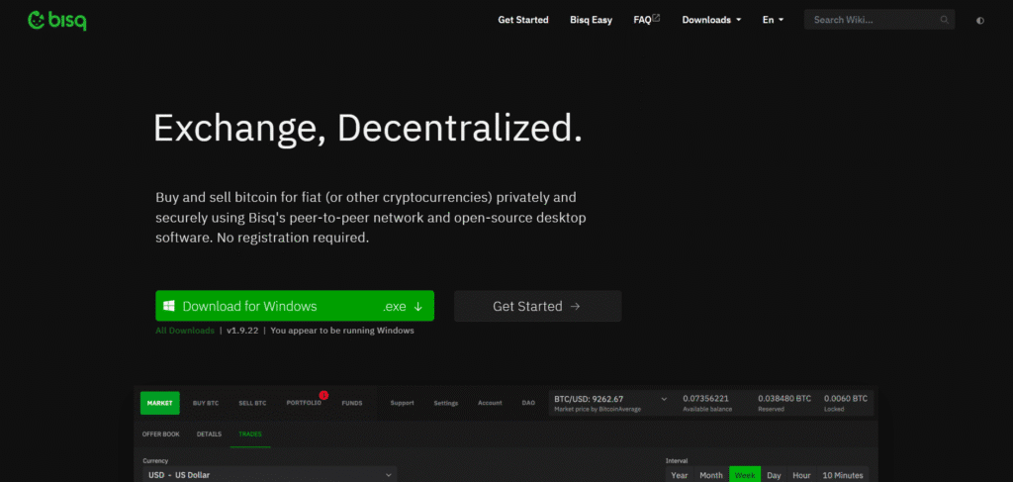Toggle the dark/light theme icon
This screenshot has height=482, width=1013.
click(x=980, y=20)
